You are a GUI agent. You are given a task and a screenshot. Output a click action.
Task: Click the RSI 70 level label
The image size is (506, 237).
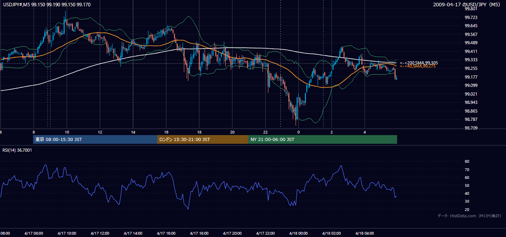click(x=467, y=169)
